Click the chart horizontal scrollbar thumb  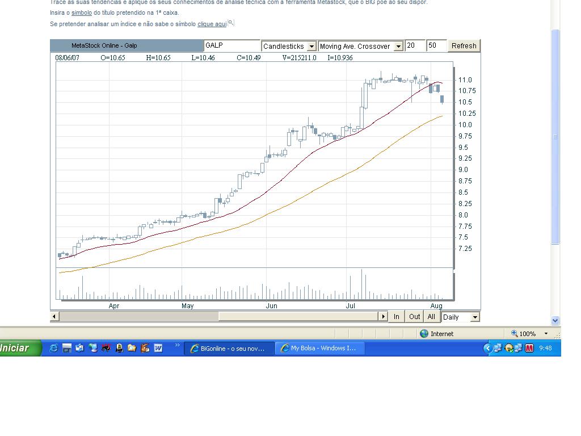(139, 317)
